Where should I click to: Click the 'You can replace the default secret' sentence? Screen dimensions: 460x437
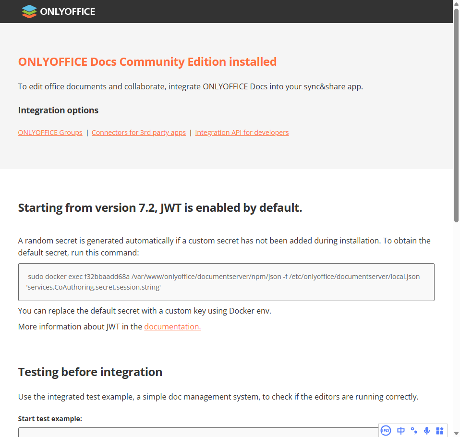[145, 311]
